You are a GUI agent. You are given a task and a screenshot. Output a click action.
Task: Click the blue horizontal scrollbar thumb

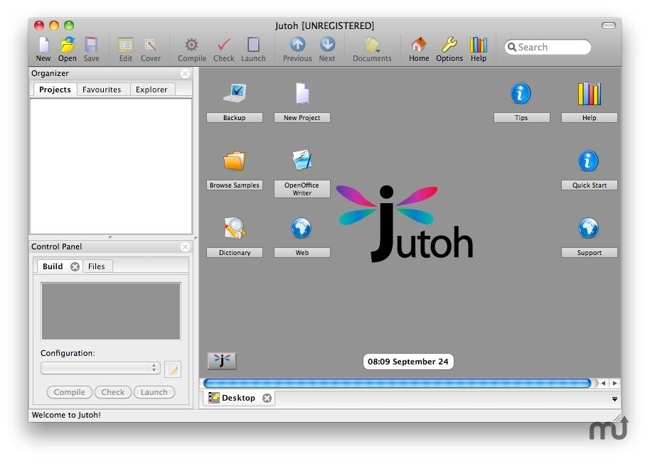click(397, 383)
